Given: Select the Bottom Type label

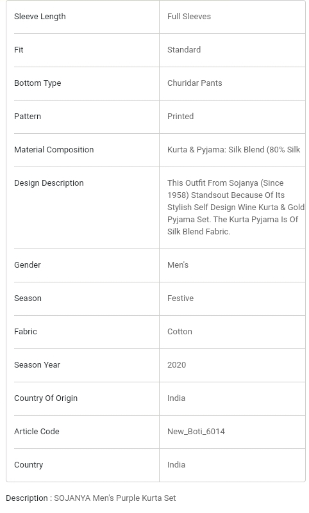Looking at the screenshot, I should click(x=37, y=83).
